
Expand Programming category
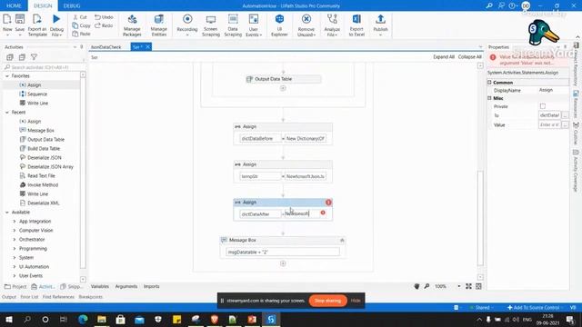15,249
